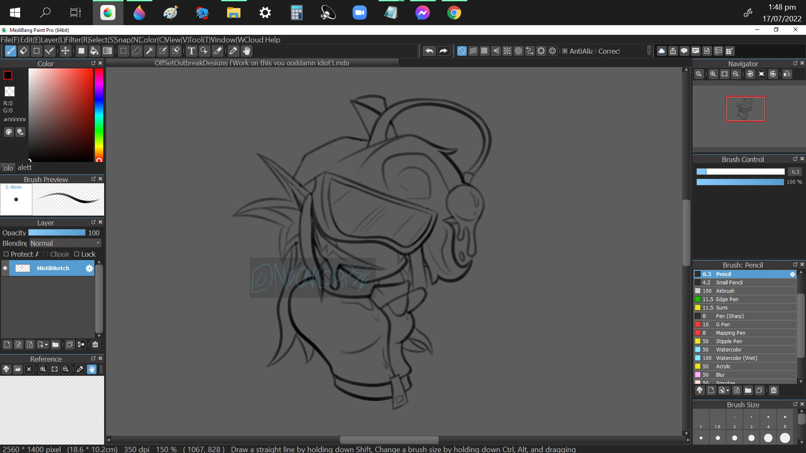Viewport: 806px width, 453px height.
Task: Enable the layer Lock checkbox
Action: tap(77, 254)
